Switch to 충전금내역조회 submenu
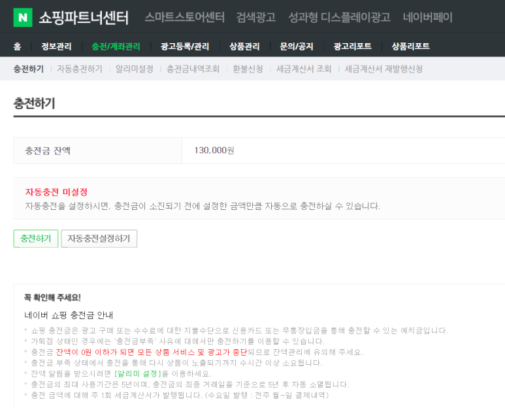The height and width of the screenshot is (408, 505). click(x=193, y=69)
